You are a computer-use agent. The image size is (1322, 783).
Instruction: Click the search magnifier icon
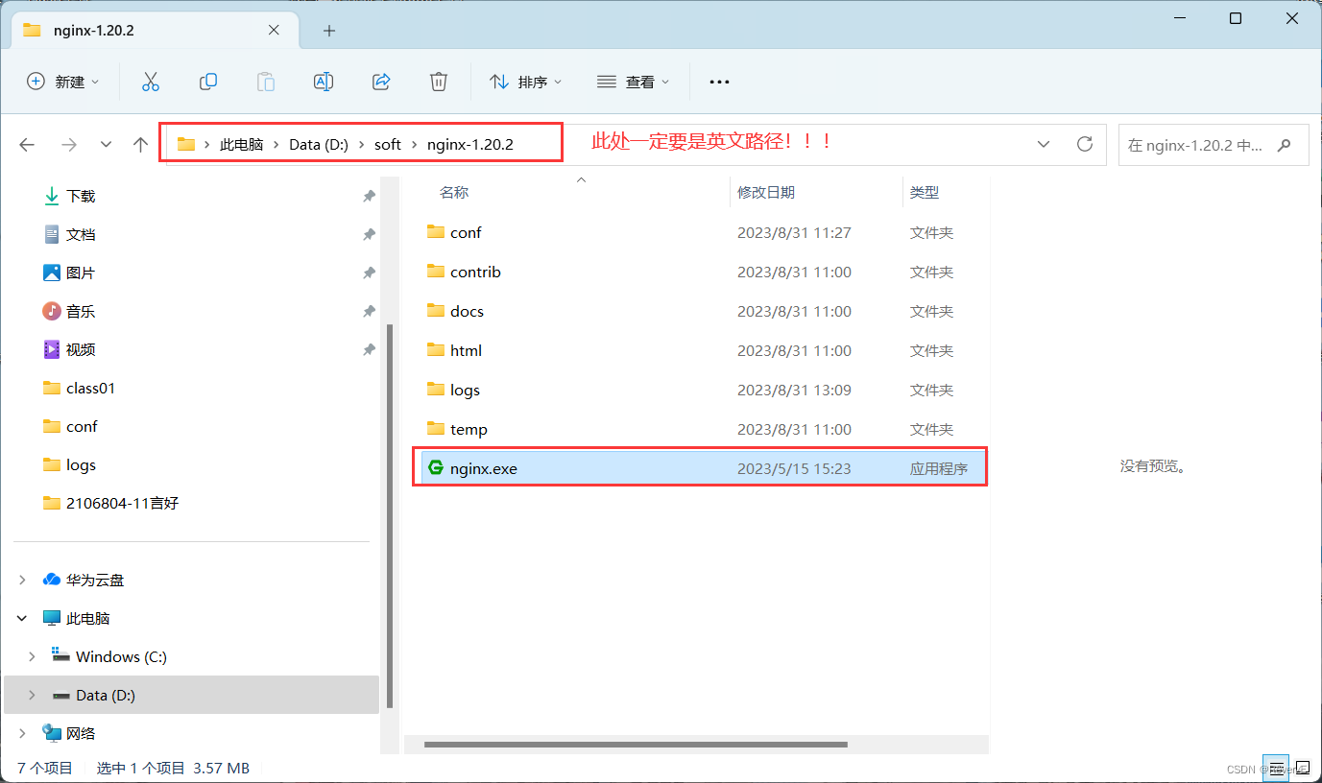[x=1284, y=145]
